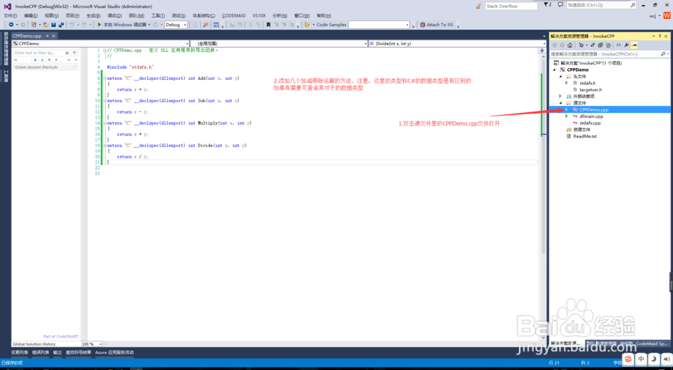Screen dimensions: 673x370
Task: Collapse the Add function code block
Action: [104, 79]
